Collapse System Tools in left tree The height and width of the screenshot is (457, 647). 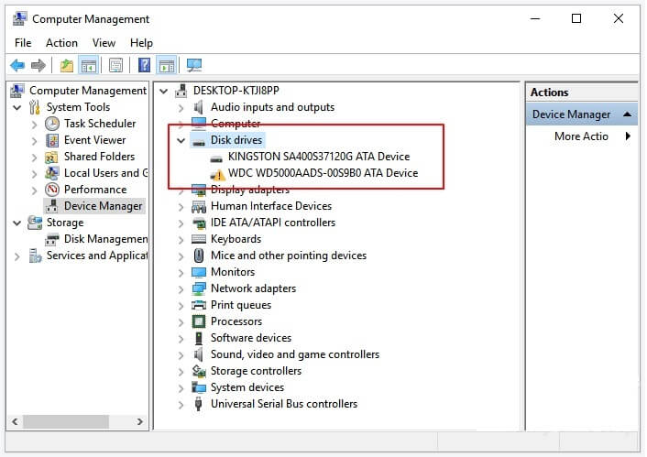tap(16, 108)
